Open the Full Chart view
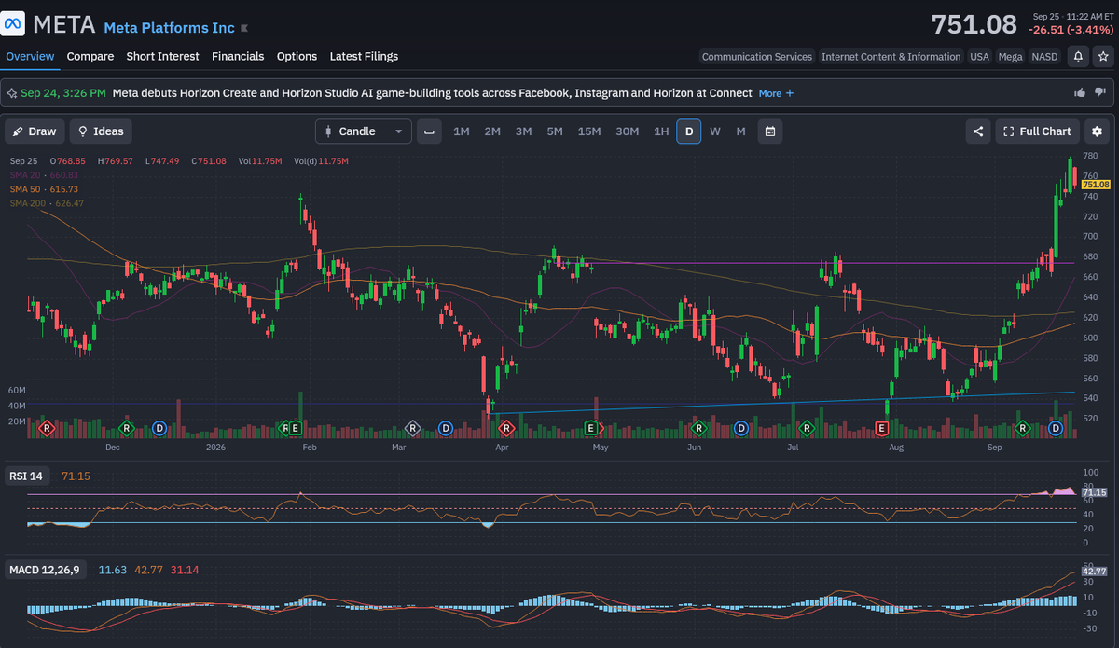 (1037, 131)
